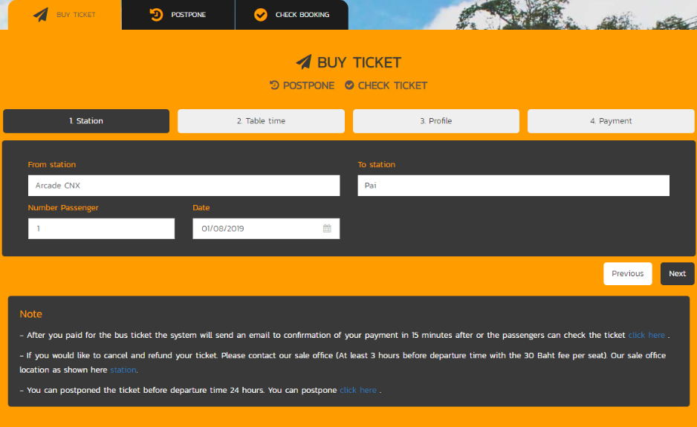Follow the station link in Note
The height and width of the screenshot is (427, 697).
coord(123,370)
